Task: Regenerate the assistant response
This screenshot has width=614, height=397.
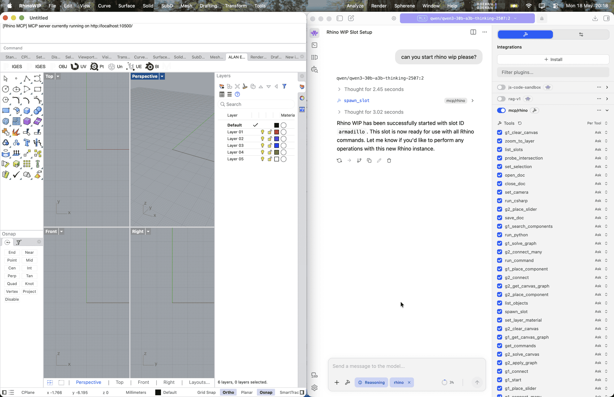Action: [x=339, y=161]
